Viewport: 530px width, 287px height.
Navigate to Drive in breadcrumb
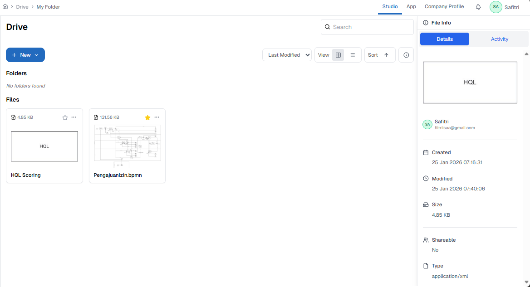[x=22, y=7]
